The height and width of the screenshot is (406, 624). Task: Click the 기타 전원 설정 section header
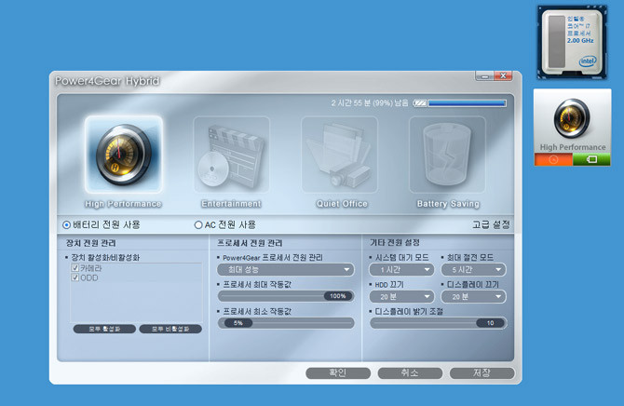395,243
